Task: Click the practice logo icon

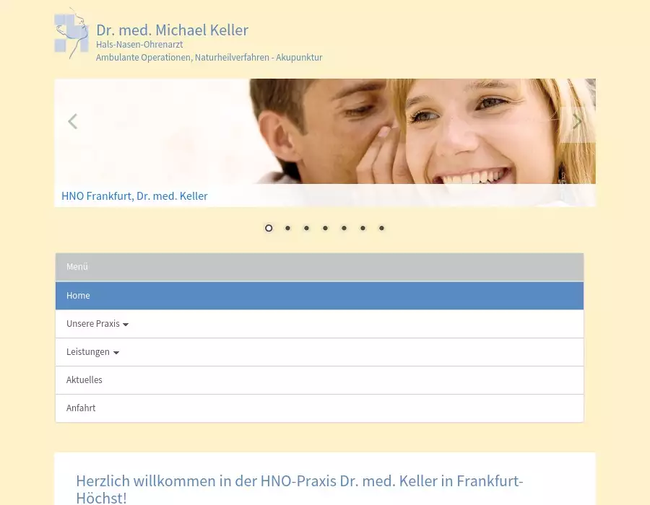Action: (71, 34)
